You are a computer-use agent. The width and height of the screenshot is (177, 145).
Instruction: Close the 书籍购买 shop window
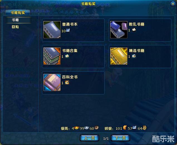(x=173, y=4)
